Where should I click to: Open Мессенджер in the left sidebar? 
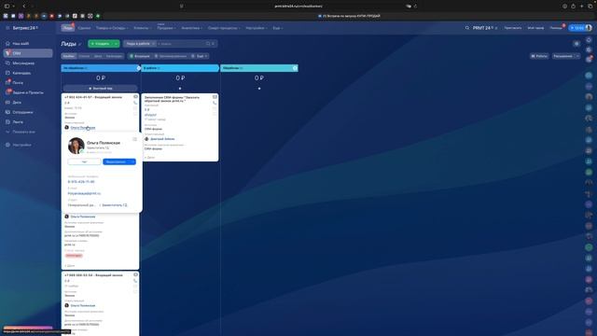[x=28, y=63]
